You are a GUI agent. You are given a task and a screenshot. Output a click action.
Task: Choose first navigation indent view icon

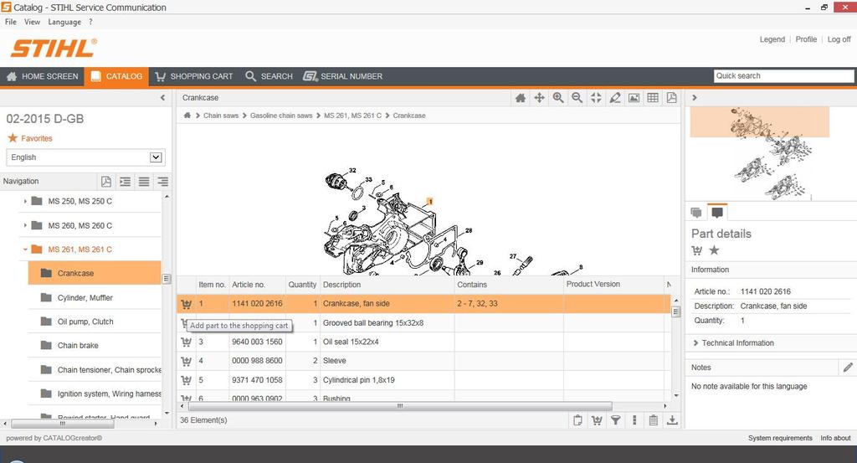[126, 182]
